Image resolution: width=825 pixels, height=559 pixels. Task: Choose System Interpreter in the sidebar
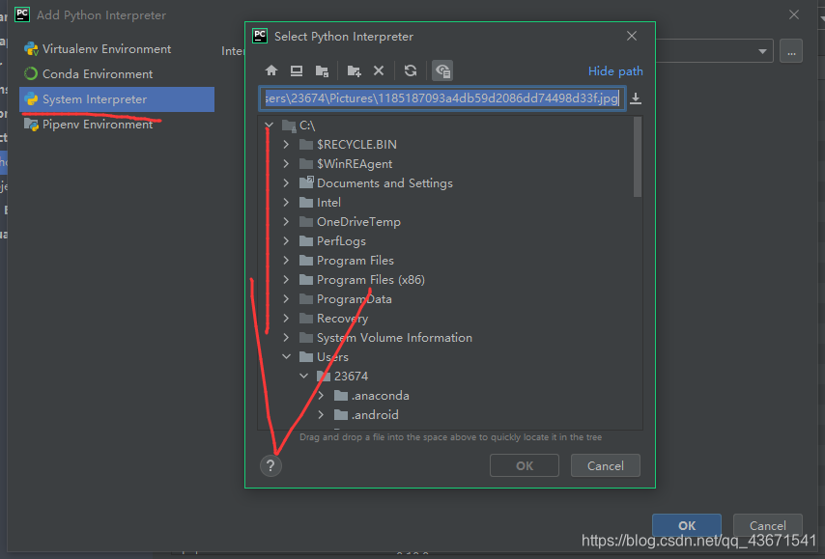(117, 99)
